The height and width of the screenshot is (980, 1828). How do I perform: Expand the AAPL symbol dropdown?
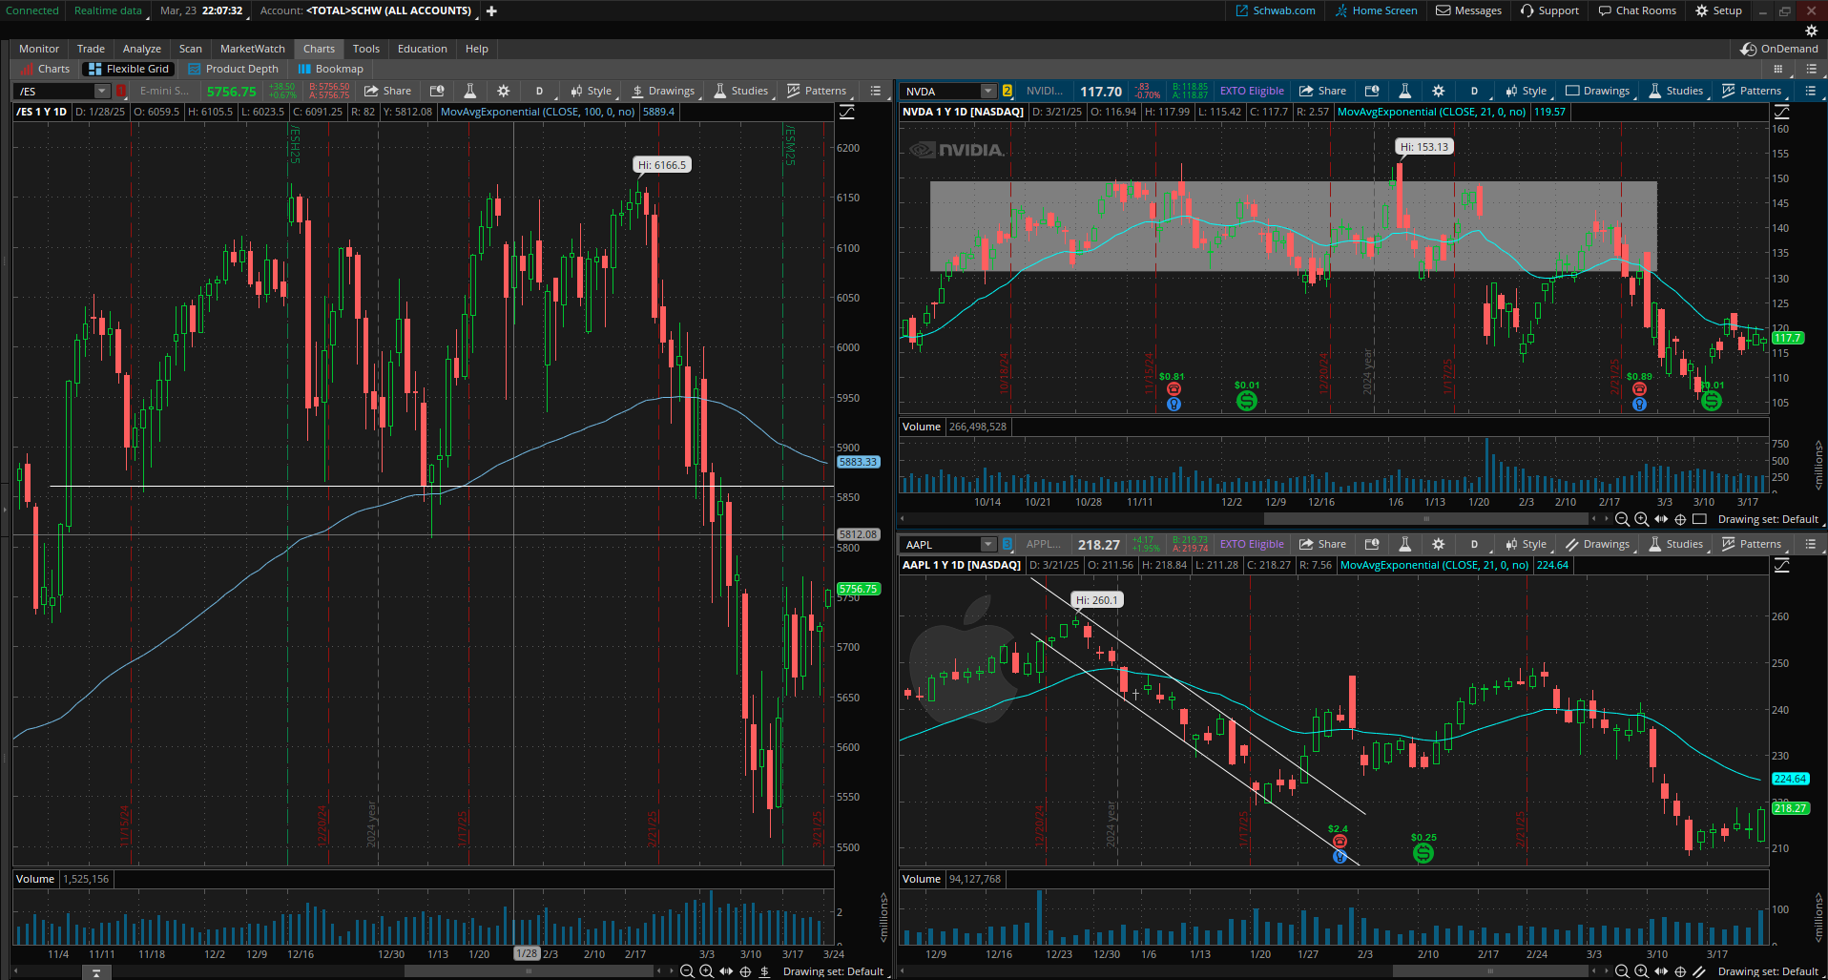(x=987, y=544)
